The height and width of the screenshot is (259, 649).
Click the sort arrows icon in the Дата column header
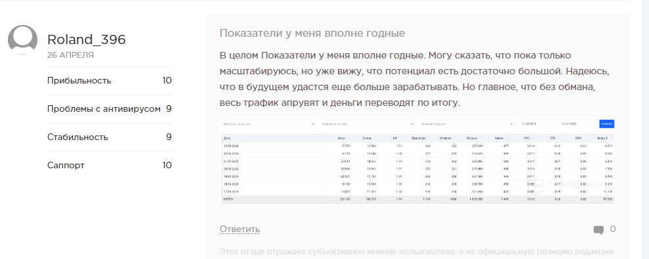(323, 138)
